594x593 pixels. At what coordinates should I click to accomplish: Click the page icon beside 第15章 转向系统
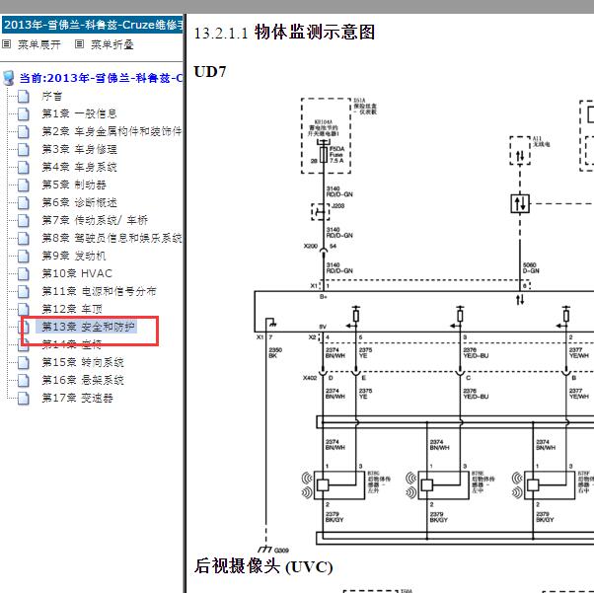tap(24, 363)
